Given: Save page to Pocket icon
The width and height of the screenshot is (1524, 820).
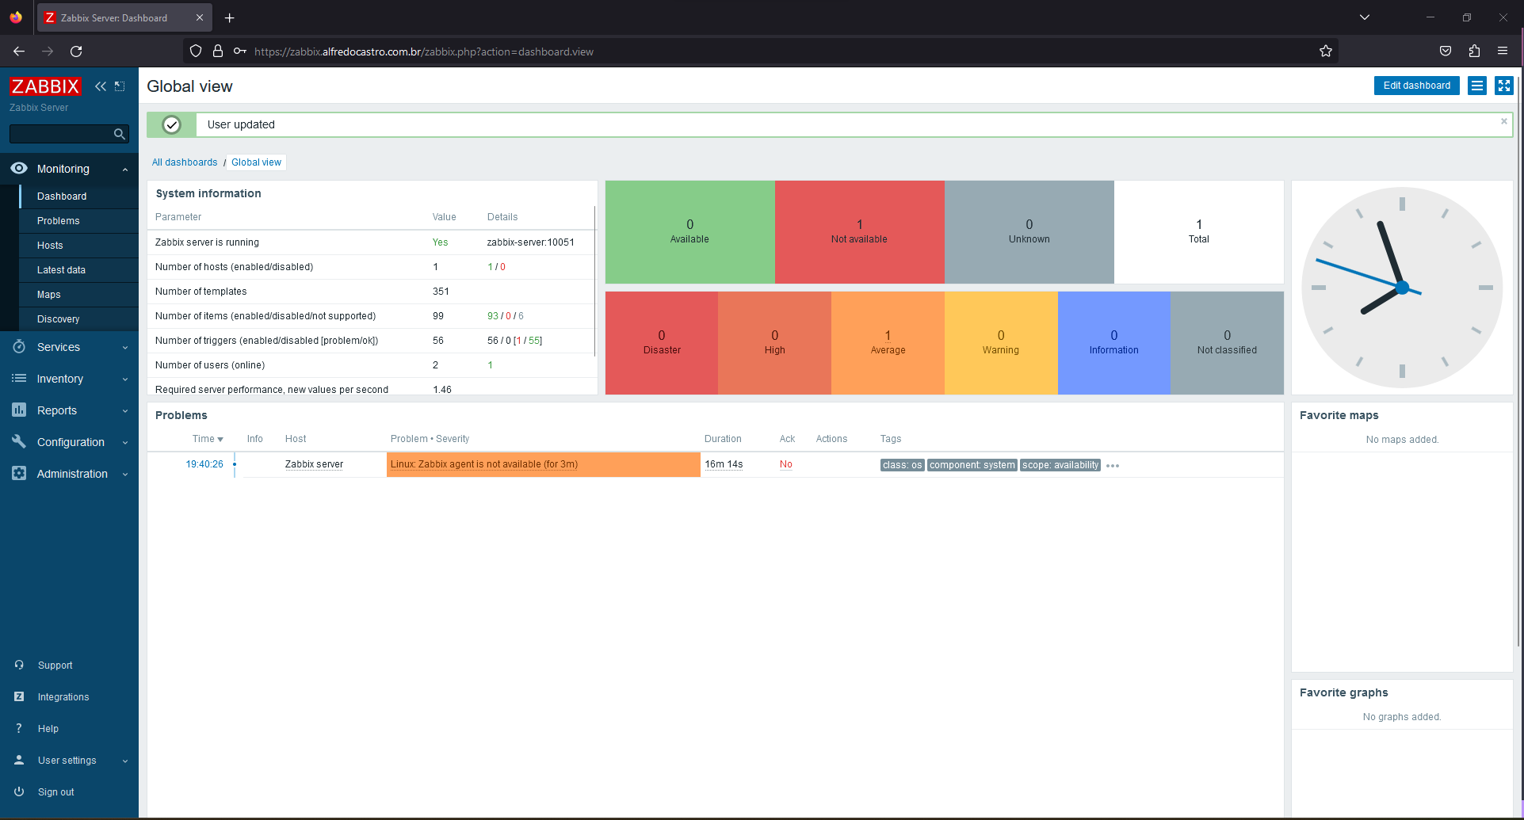Looking at the screenshot, I should (1446, 51).
